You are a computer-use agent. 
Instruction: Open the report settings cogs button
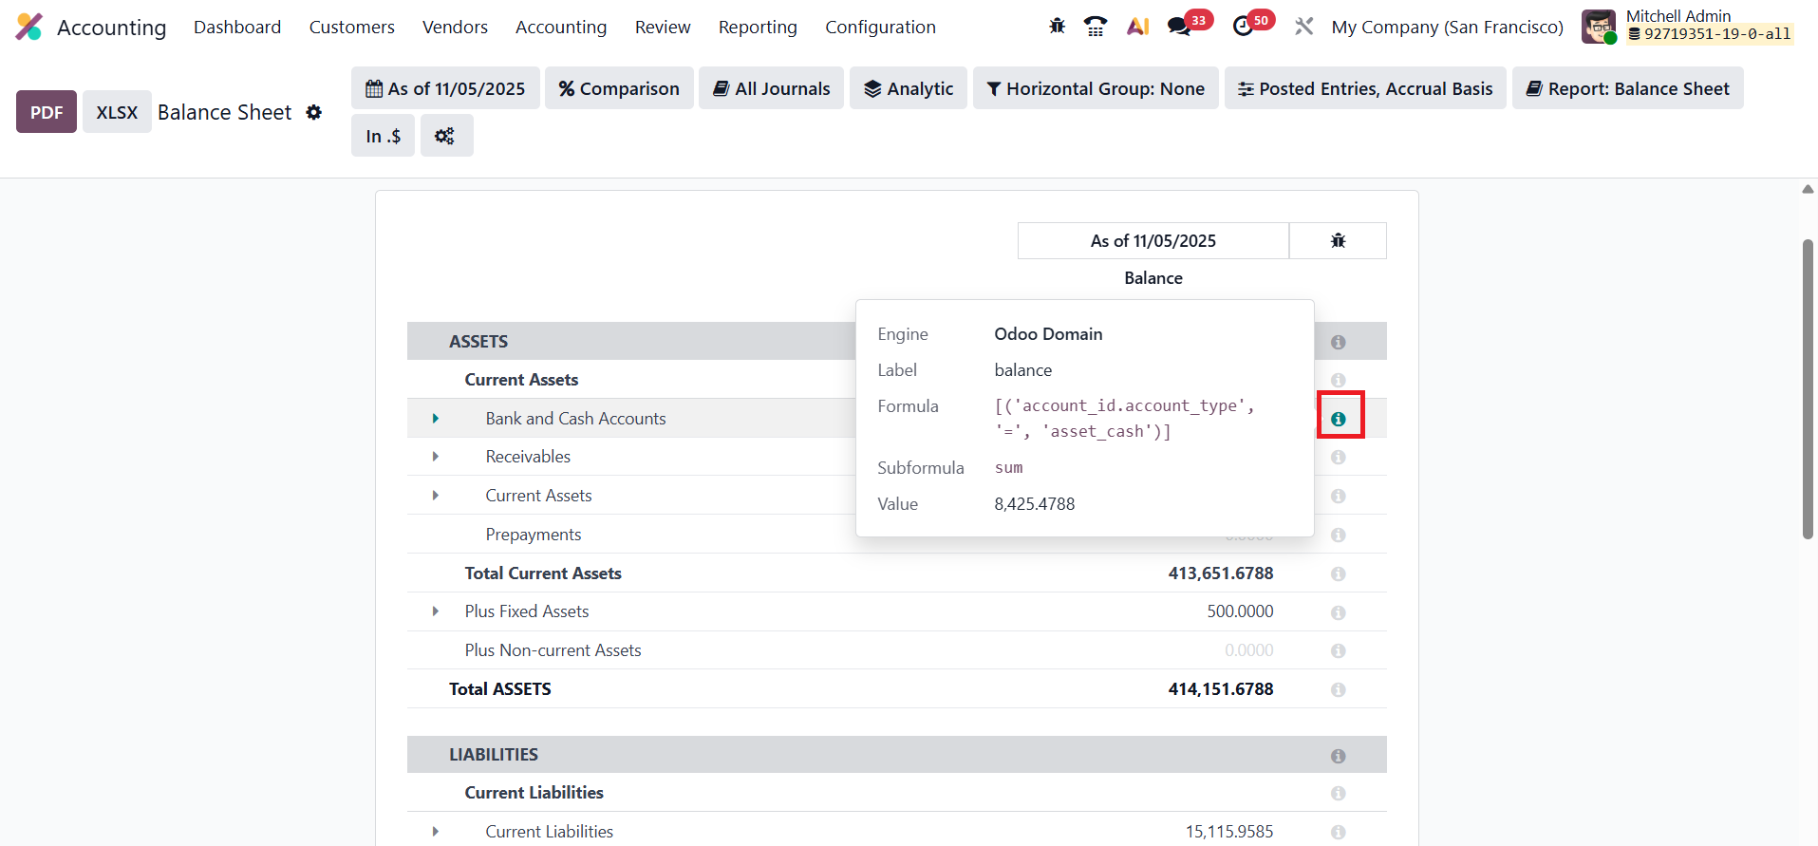tap(445, 136)
